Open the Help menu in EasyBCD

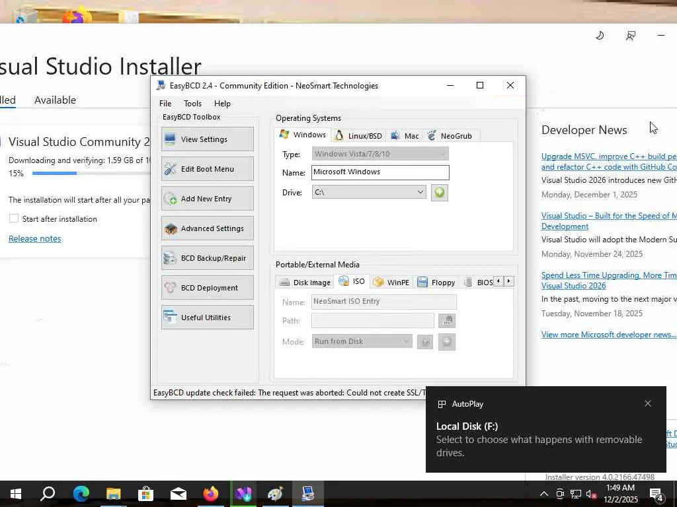click(222, 104)
